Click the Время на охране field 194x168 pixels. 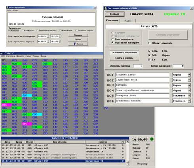point(179,66)
